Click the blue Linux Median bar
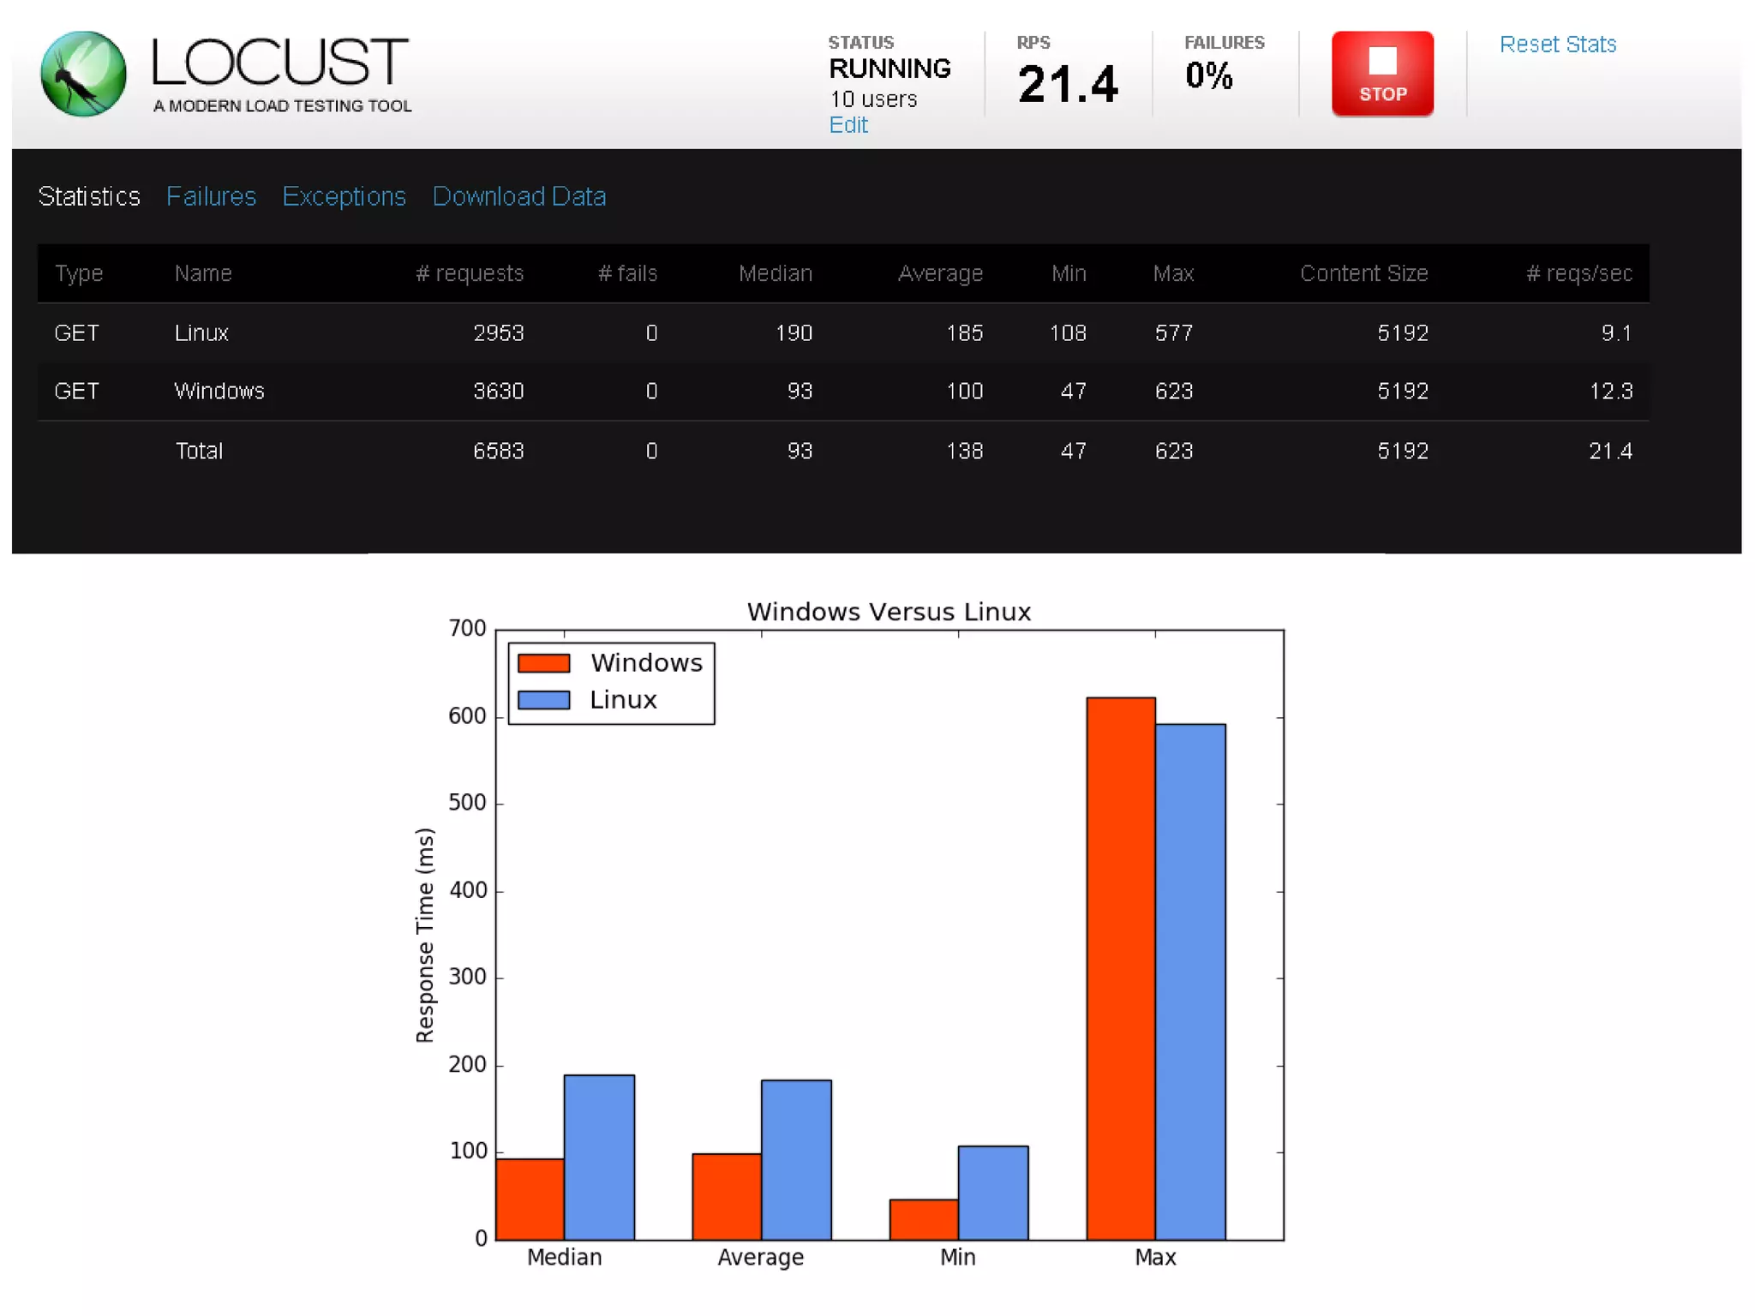This screenshot has height=1316, width=1755. tap(599, 1157)
